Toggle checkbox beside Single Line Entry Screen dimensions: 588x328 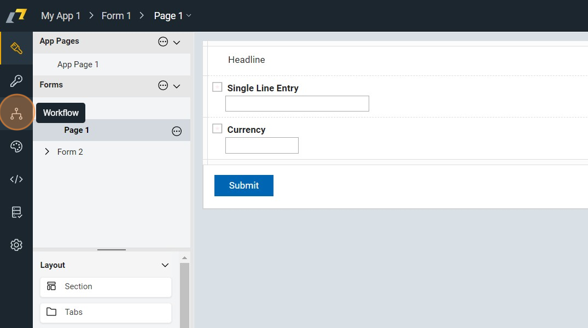tap(217, 87)
